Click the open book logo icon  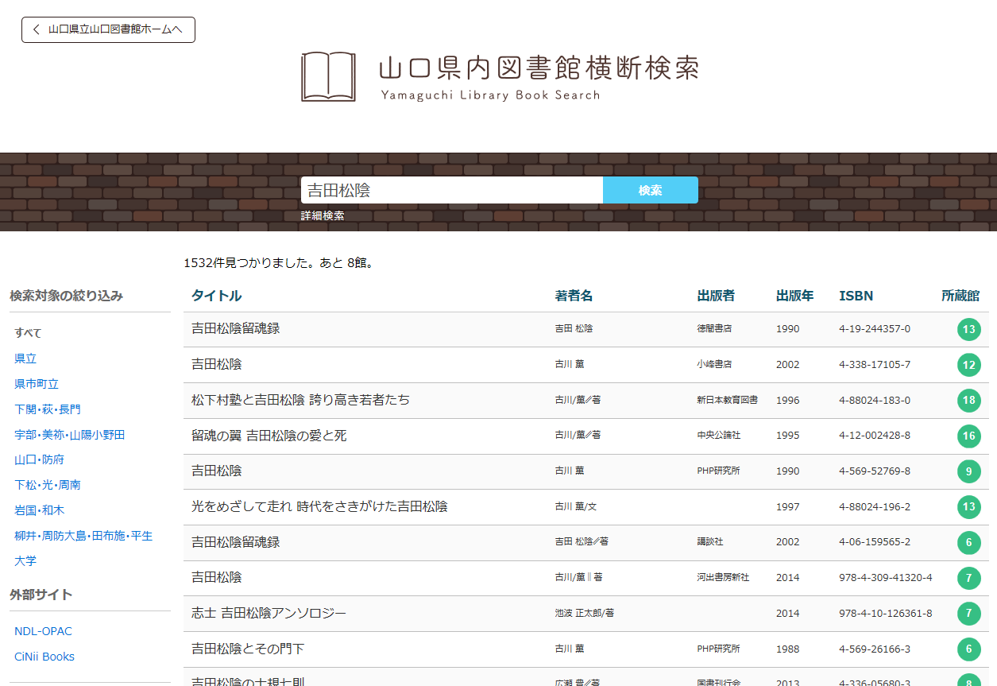coord(327,76)
